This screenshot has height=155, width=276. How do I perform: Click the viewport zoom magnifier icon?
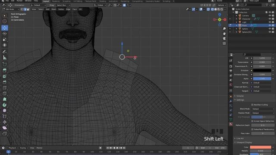pos(224,29)
